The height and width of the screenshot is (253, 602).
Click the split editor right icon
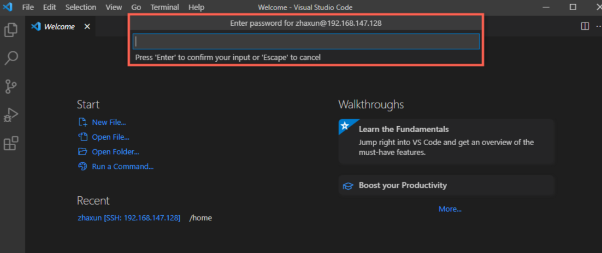[x=585, y=26]
